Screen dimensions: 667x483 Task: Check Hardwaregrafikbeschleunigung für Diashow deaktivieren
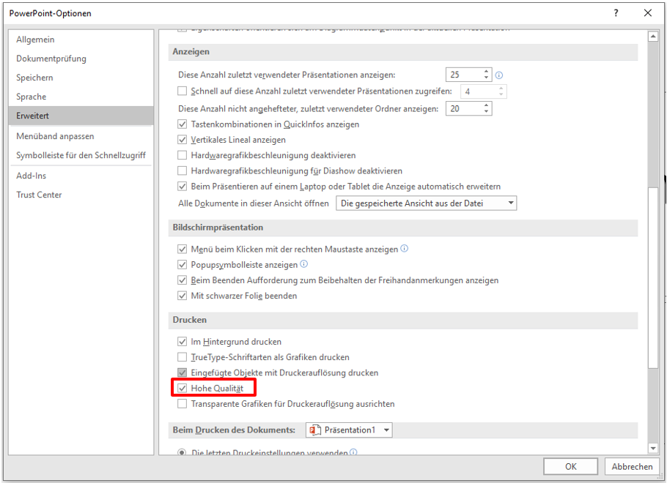coord(182,171)
